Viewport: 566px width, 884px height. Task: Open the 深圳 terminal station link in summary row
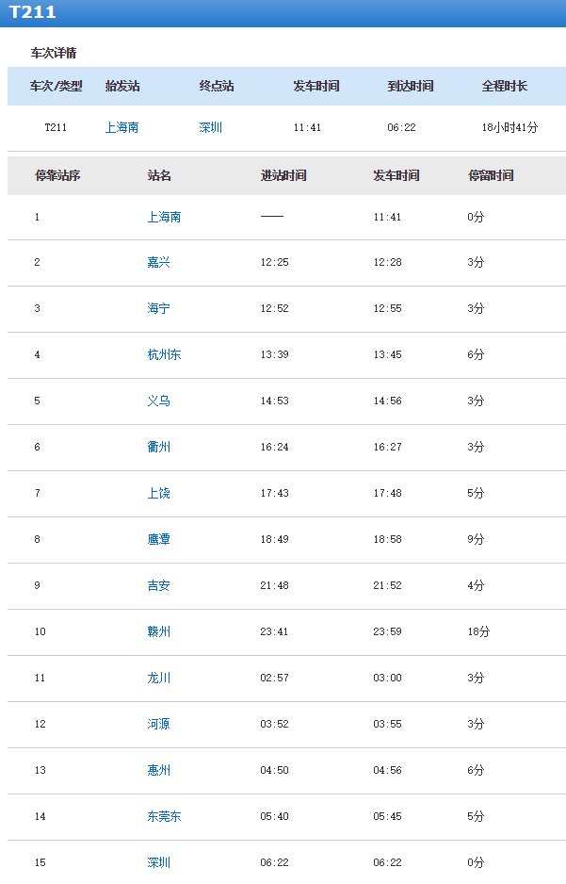tap(211, 127)
